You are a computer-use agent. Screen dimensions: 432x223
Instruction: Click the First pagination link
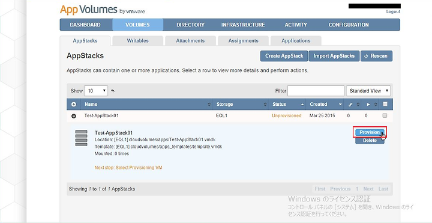coord(320,189)
